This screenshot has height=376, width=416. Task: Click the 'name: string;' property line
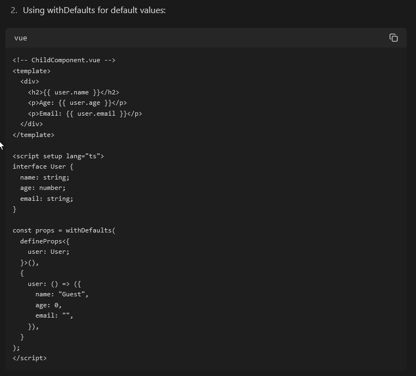(x=45, y=177)
